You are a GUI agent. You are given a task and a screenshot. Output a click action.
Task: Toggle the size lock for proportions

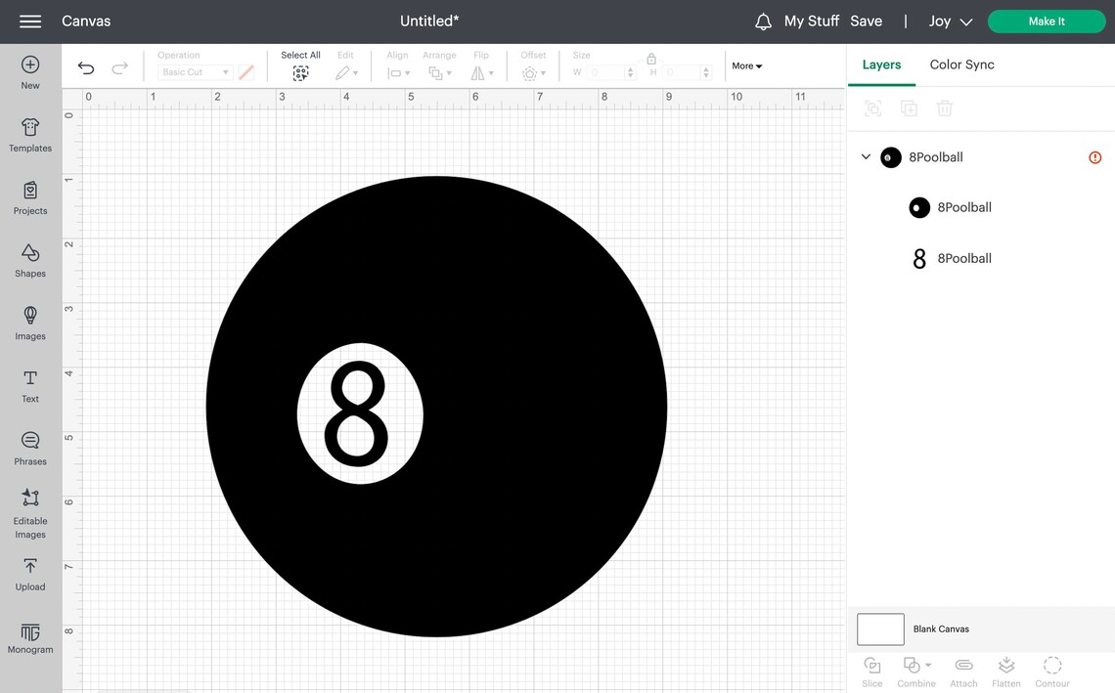pos(651,59)
